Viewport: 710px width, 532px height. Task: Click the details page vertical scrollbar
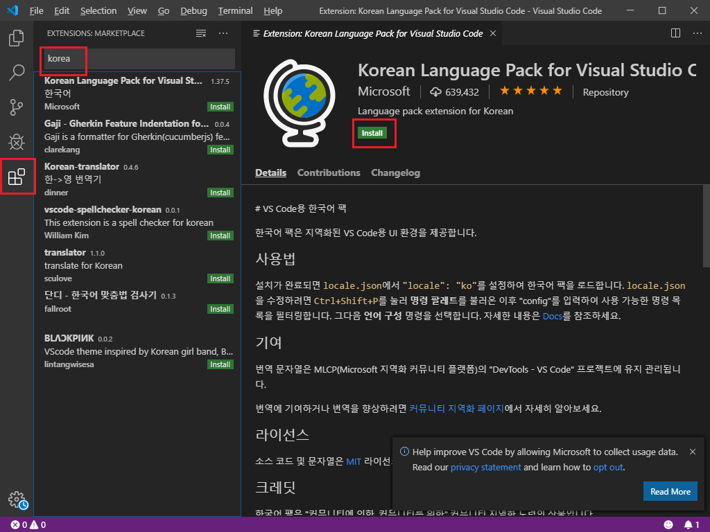(x=706, y=227)
